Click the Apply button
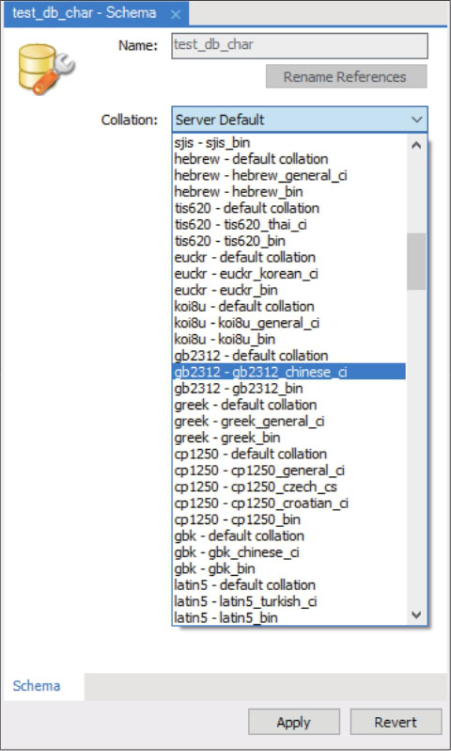 coord(294,722)
